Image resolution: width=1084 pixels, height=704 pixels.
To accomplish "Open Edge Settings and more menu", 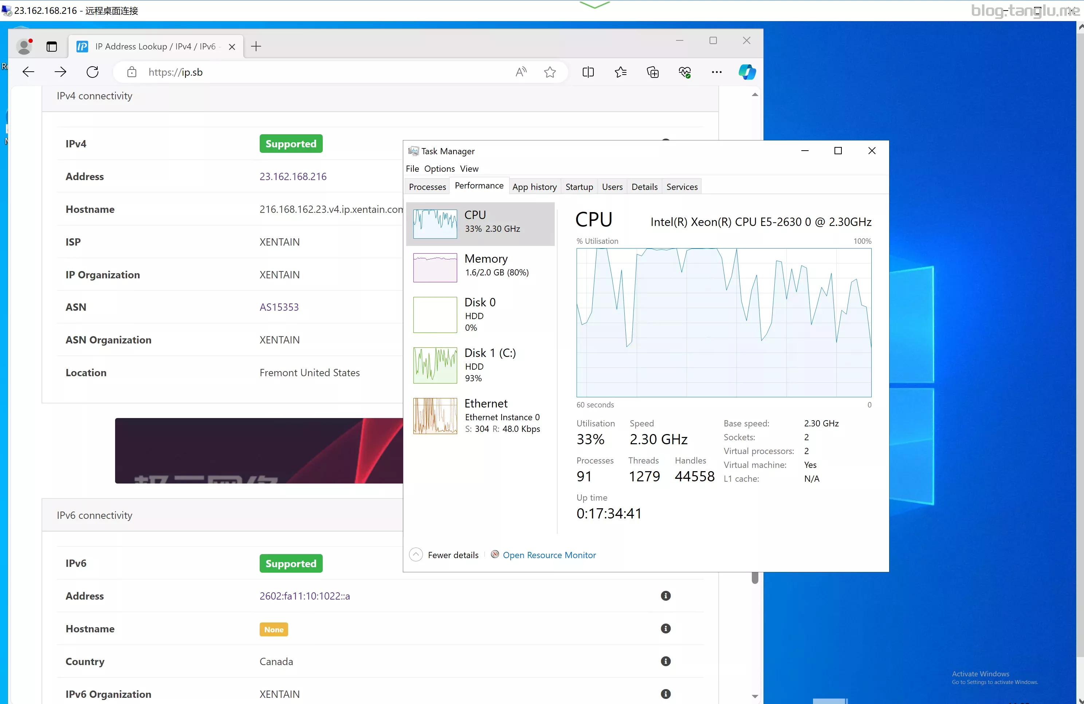I will pyautogui.click(x=716, y=72).
